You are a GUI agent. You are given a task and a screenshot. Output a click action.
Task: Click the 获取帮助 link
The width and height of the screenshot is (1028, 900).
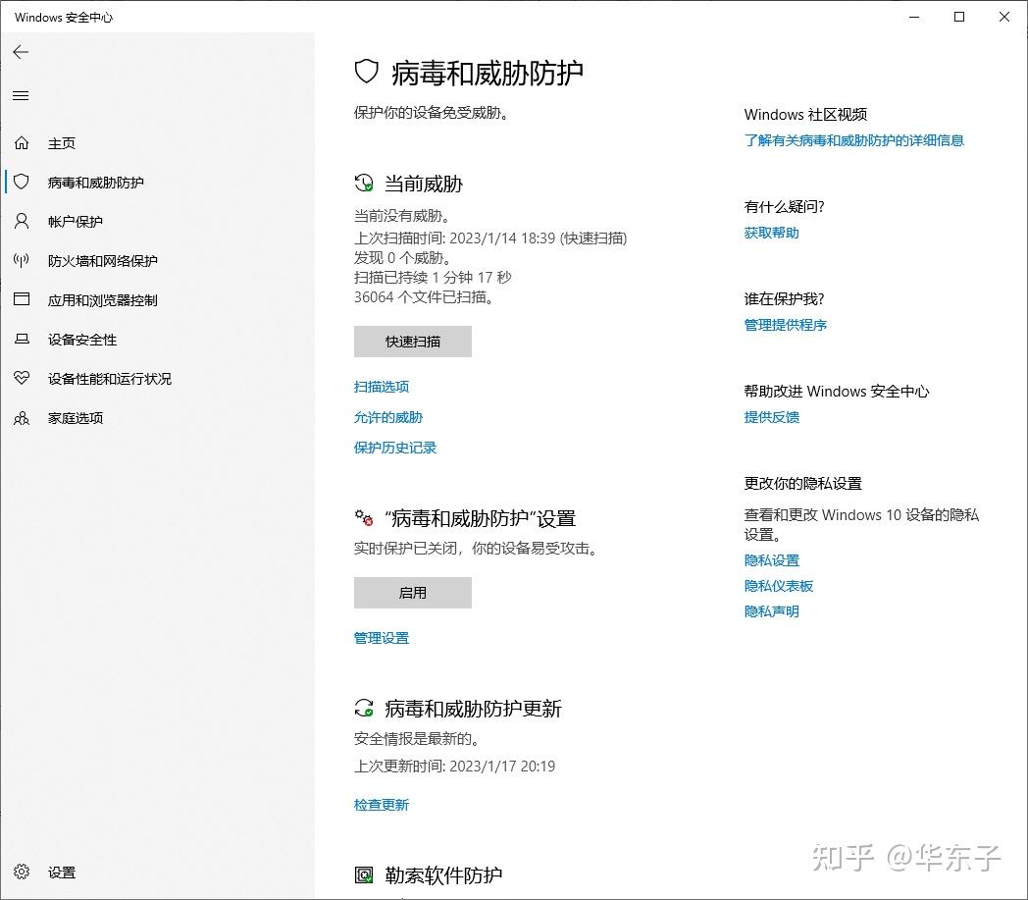point(772,233)
